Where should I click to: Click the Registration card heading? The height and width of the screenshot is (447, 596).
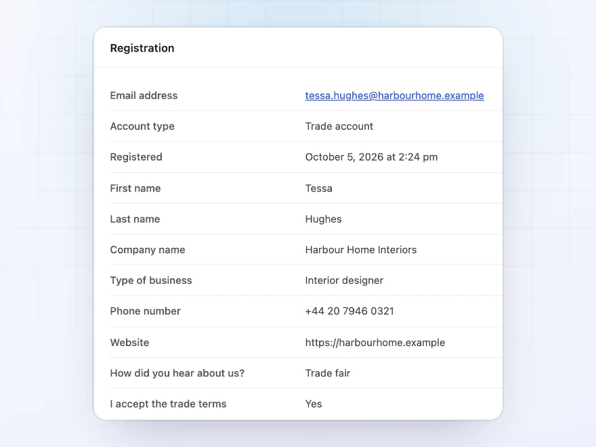click(142, 48)
